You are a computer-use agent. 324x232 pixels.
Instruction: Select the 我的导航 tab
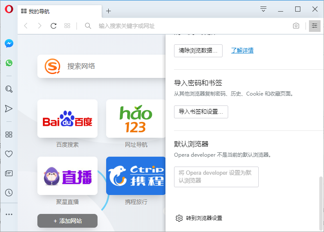pyautogui.click(x=60, y=11)
